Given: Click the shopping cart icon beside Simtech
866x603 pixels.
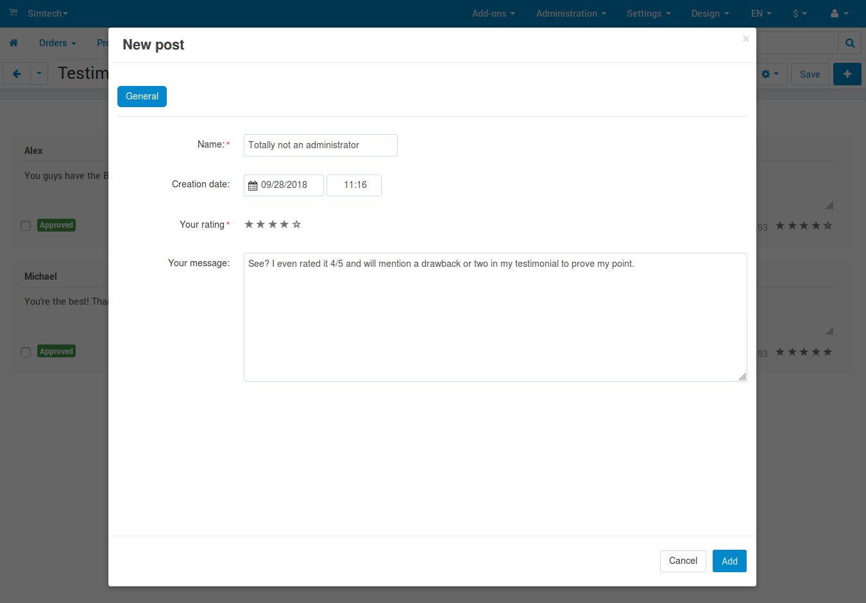Looking at the screenshot, I should (13, 13).
